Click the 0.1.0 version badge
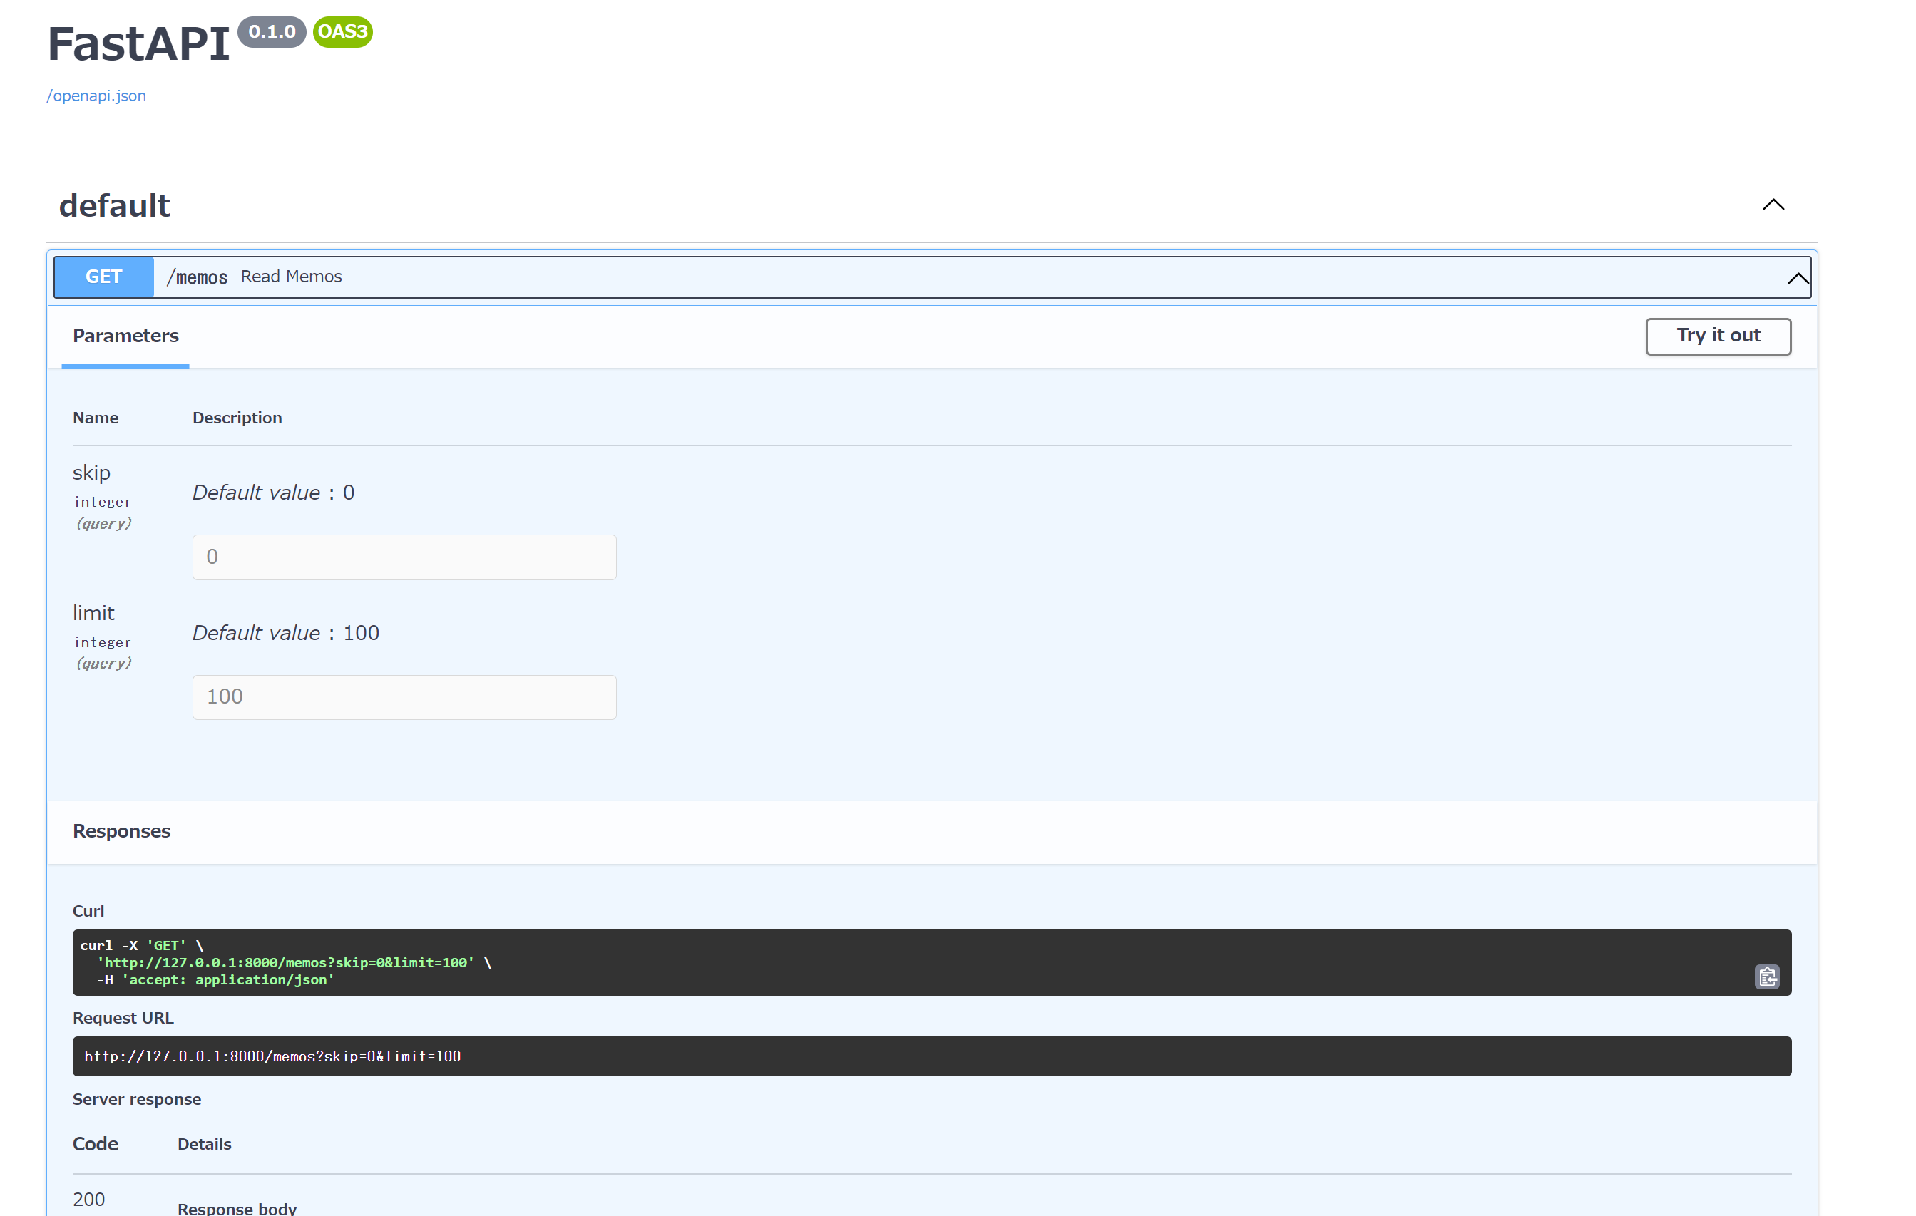 272,33
